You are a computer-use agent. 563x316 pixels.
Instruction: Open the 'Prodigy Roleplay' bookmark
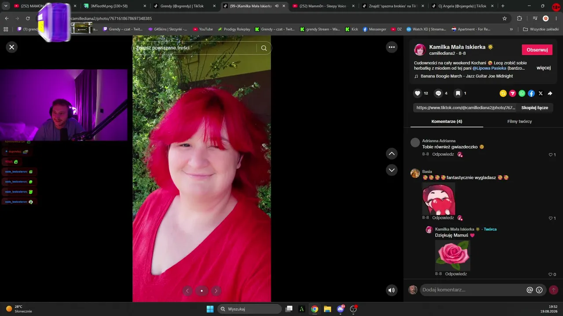(x=234, y=29)
